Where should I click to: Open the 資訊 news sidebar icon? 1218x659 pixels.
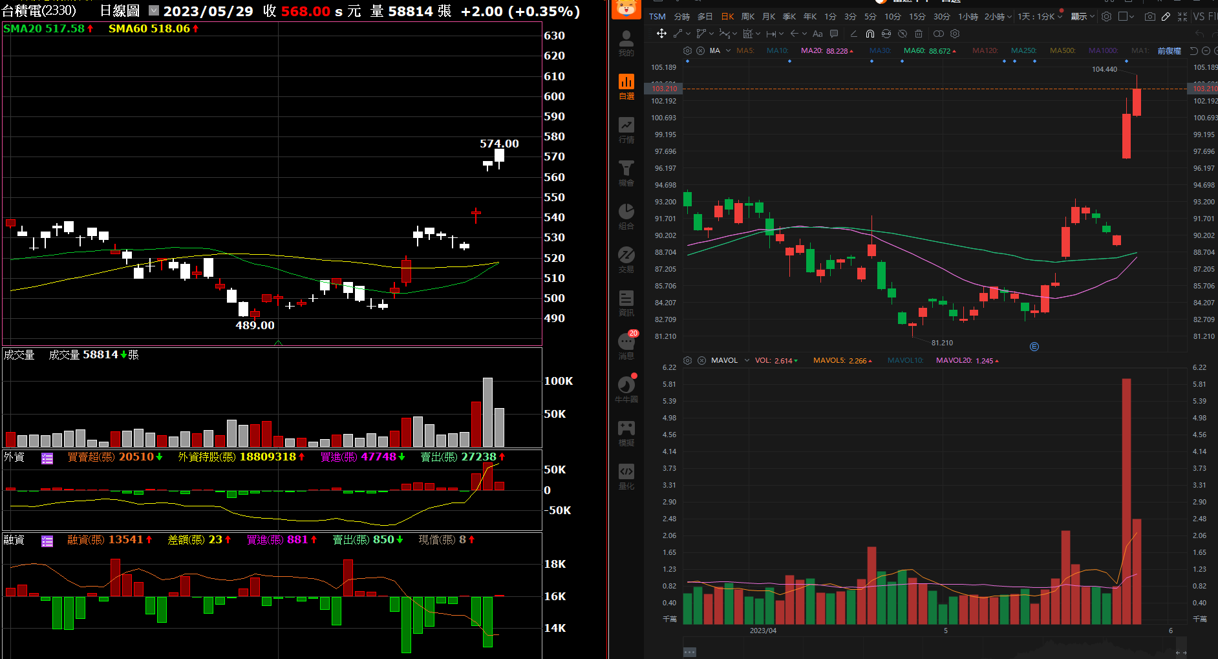pyautogui.click(x=626, y=303)
